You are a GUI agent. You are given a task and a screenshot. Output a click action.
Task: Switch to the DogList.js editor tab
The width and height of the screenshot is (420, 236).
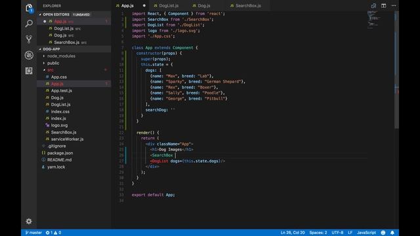point(169,6)
